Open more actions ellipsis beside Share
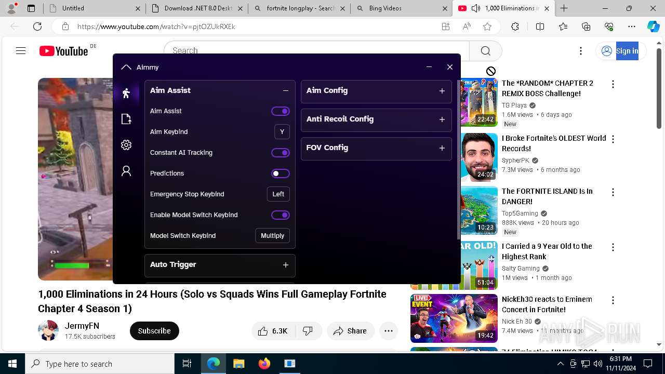This screenshot has height=374, width=665. 389,331
